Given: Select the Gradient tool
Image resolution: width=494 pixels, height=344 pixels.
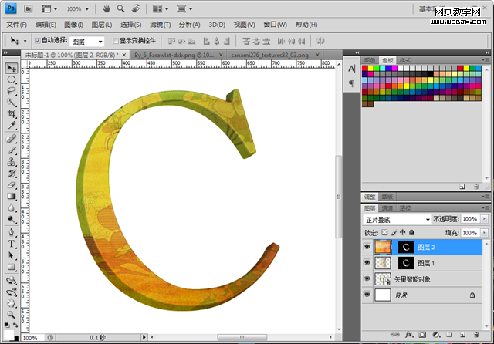Looking at the screenshot, I should pos(12,197).
